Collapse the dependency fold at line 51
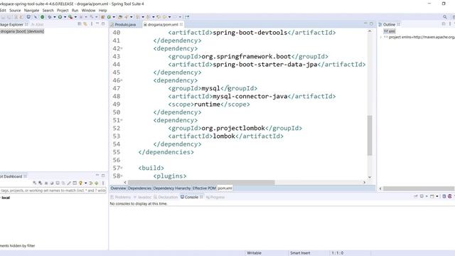Screen dimensions: 455x256 [122, 120]
